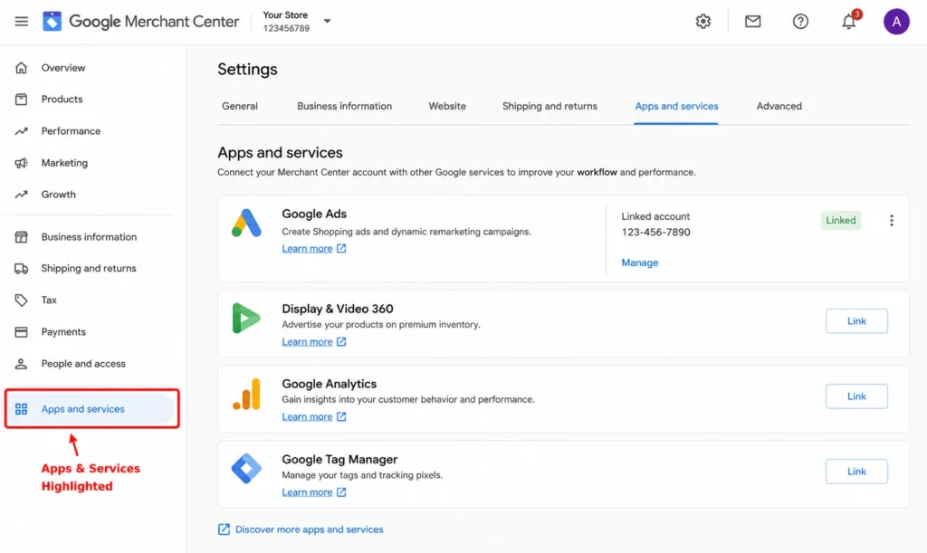Select Apps and services in sidebar
This screenshot has height=553, width=927.
click(x=91, y=409)
